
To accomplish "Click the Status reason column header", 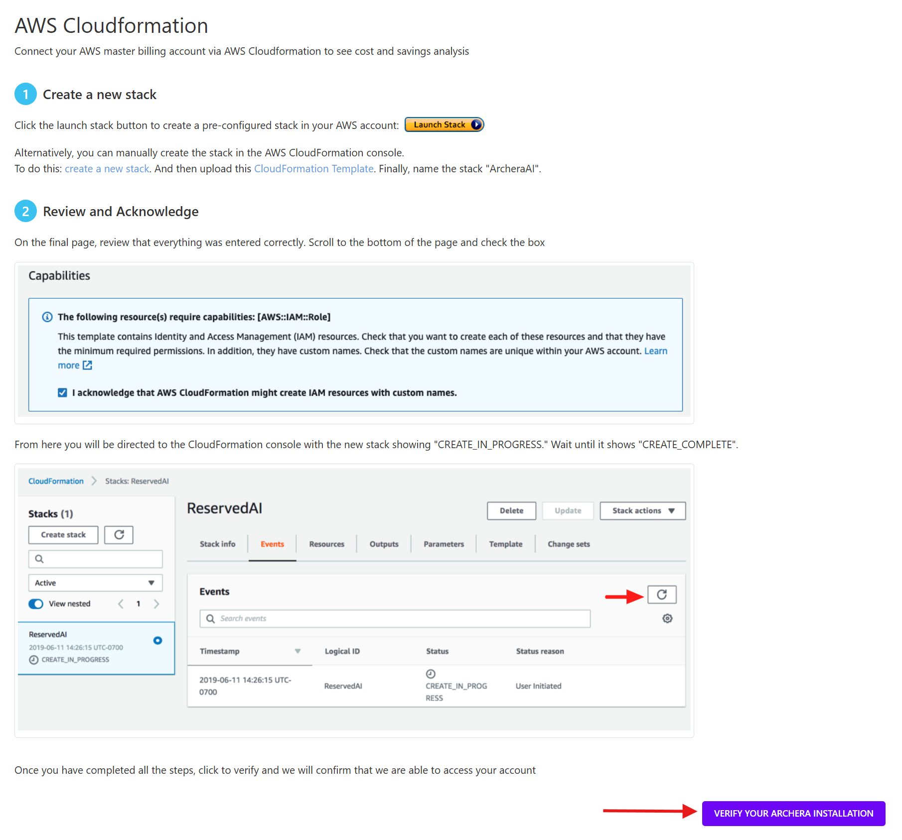I will pos(540,651).
